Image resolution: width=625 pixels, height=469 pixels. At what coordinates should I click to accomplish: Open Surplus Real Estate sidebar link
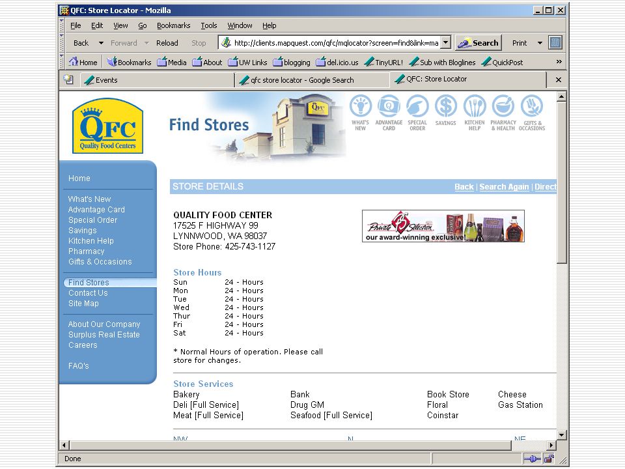[x=104, y=335]
